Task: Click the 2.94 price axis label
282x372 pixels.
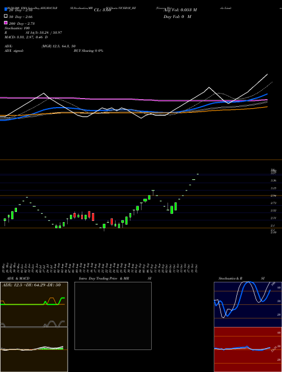Action: pyautogui.click(x=274, y=196)
